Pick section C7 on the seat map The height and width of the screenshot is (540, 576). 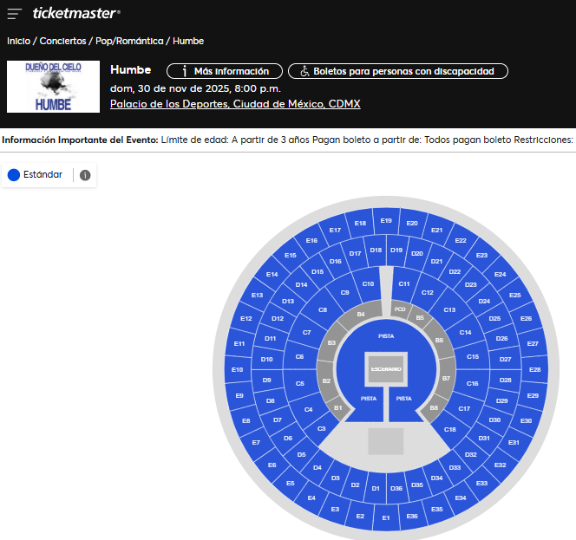307,332
